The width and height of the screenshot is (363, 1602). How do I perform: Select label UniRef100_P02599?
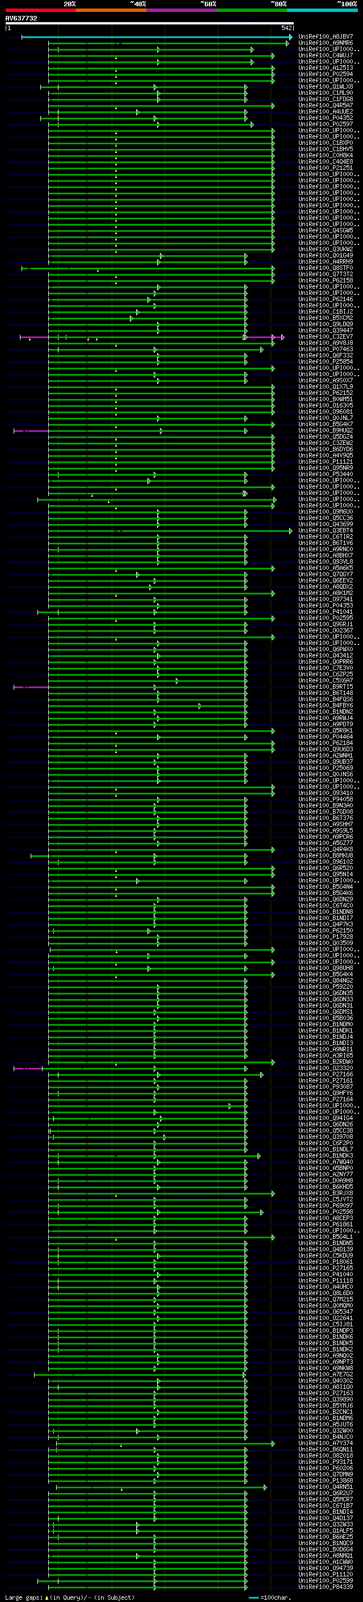(x=326, y=1581)
